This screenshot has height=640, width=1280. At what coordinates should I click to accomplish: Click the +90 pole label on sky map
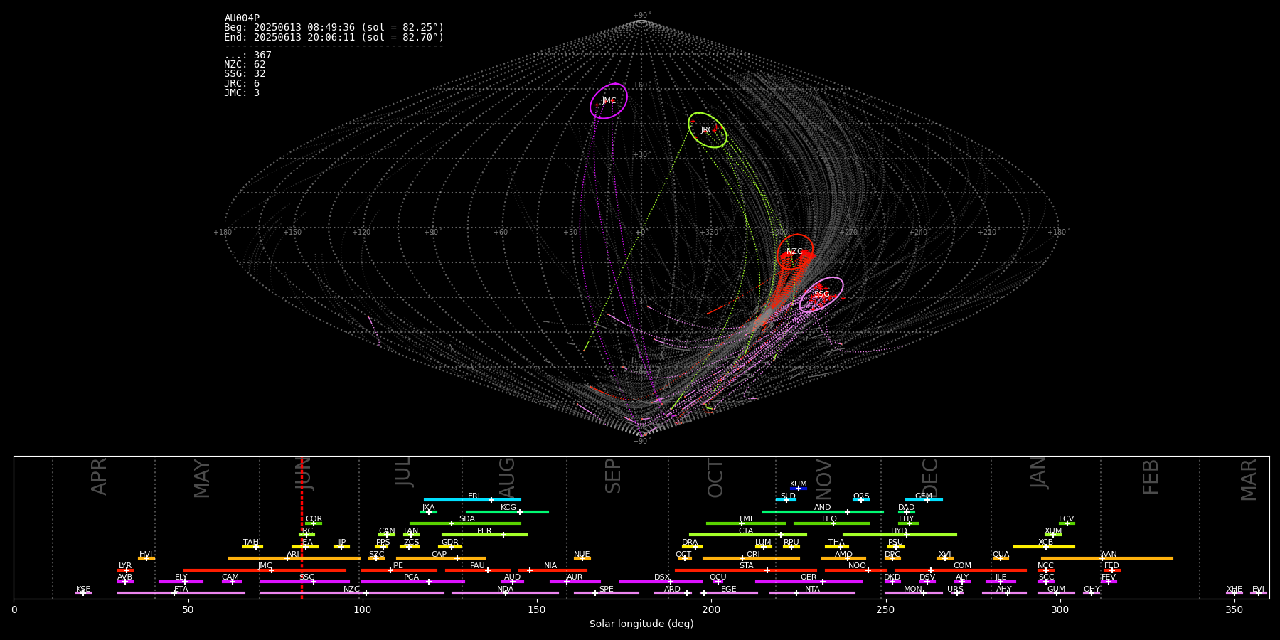641,16
